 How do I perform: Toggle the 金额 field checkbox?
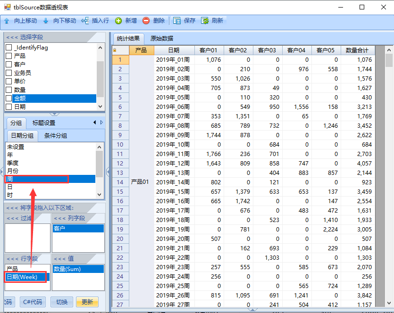point(9,98)
